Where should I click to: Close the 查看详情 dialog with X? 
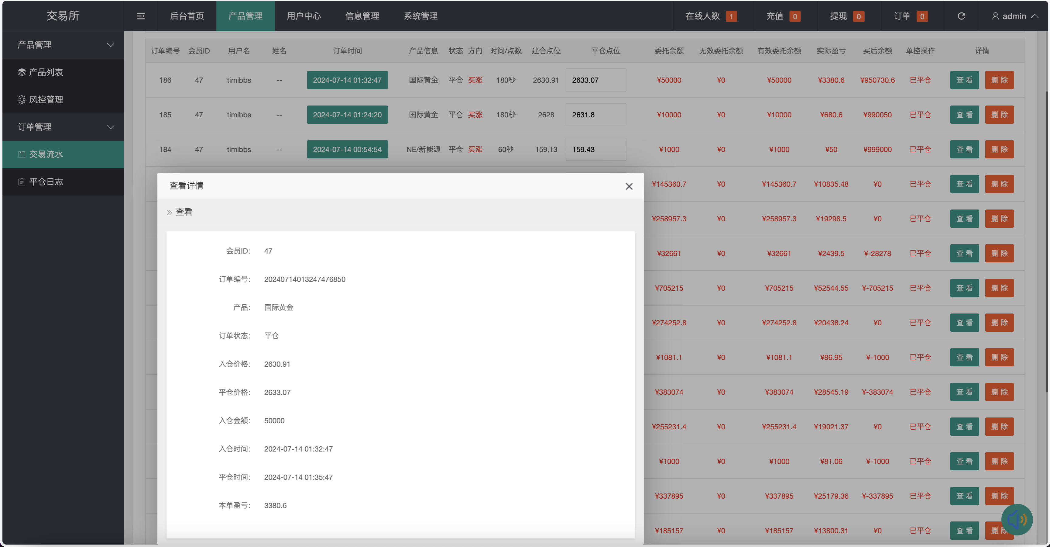[x=629, y=186]
